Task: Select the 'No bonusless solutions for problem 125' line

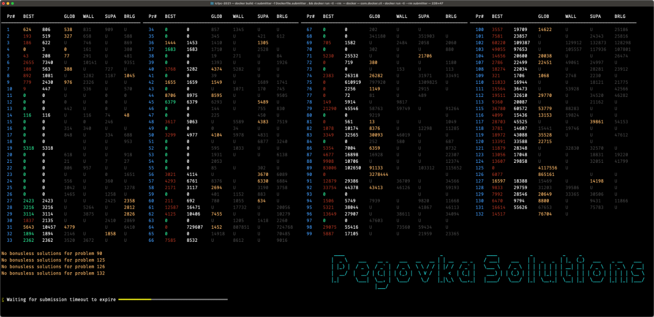Action: click(x=53, y=260)
